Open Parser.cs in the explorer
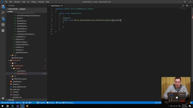The image size is (193, 108). pyautogui.click(x=20, y=18)
